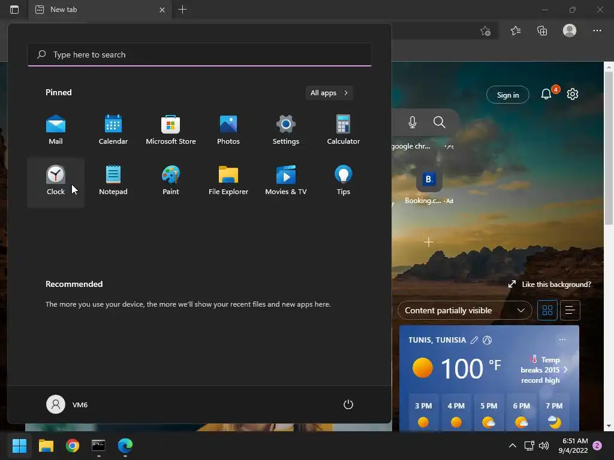Open the Tips app
614x460 pixels.
(x=344, y=180)
